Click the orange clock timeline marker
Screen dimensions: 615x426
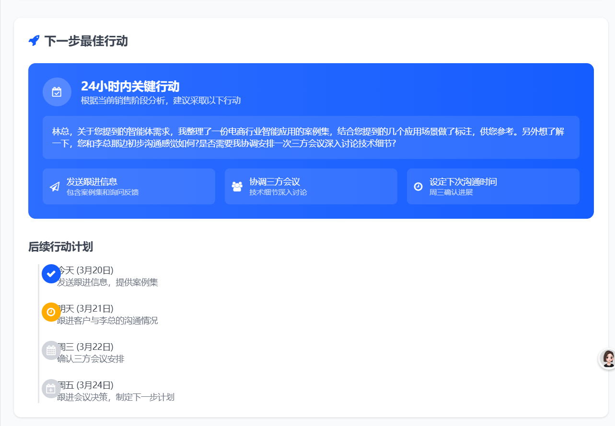tap(51, 312)
